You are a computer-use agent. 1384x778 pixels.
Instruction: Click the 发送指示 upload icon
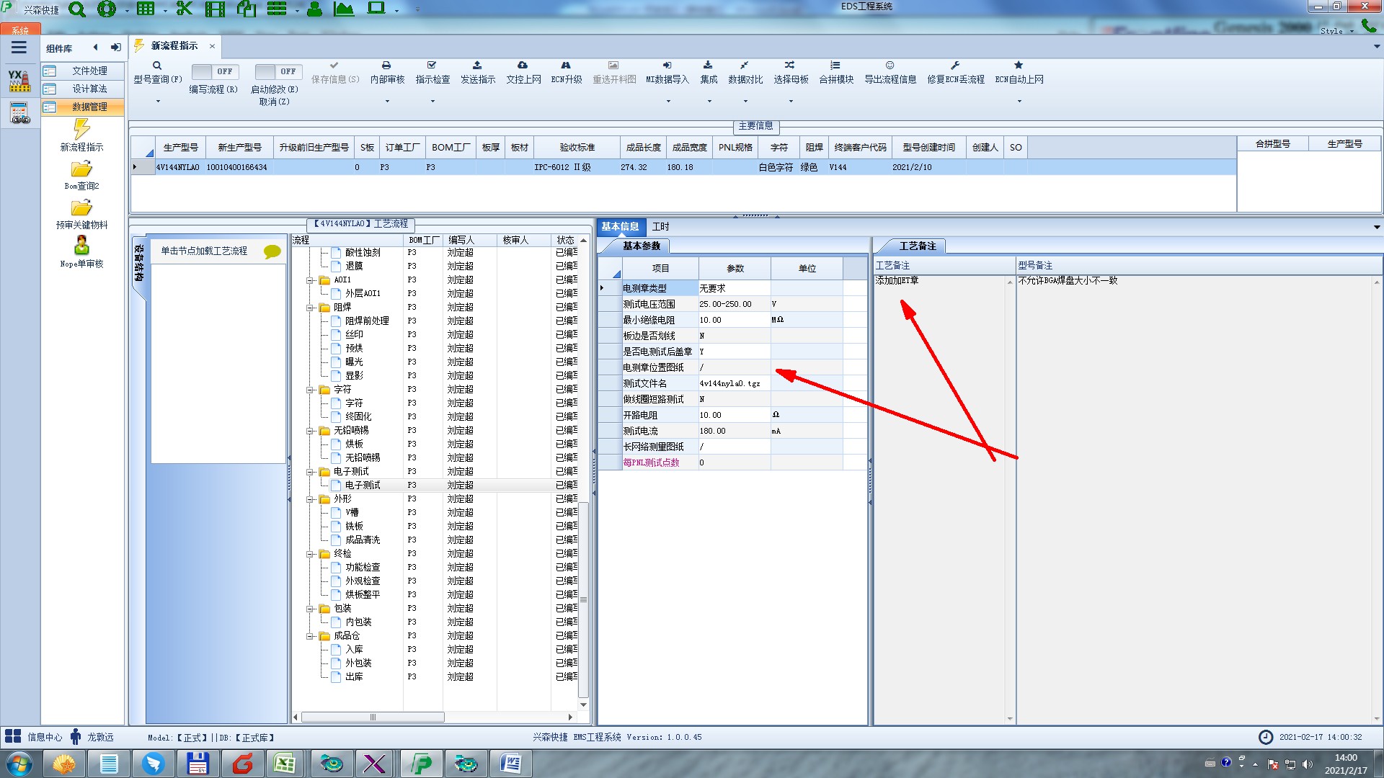click(477, 66)
